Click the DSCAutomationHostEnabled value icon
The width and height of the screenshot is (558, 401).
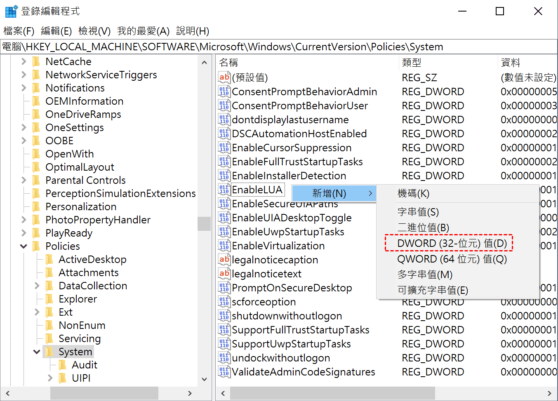point(224,134)
